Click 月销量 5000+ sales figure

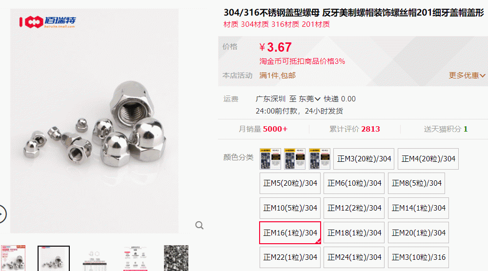(x=263, y=129)
